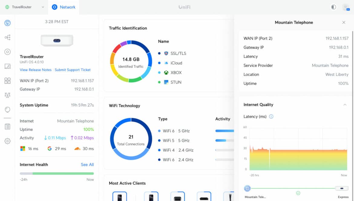Toggle dark and light theme

click(333, 7)
